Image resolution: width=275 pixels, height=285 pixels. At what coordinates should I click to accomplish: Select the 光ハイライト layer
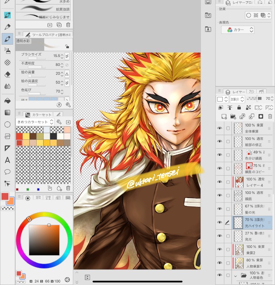[x=253, y=223]
